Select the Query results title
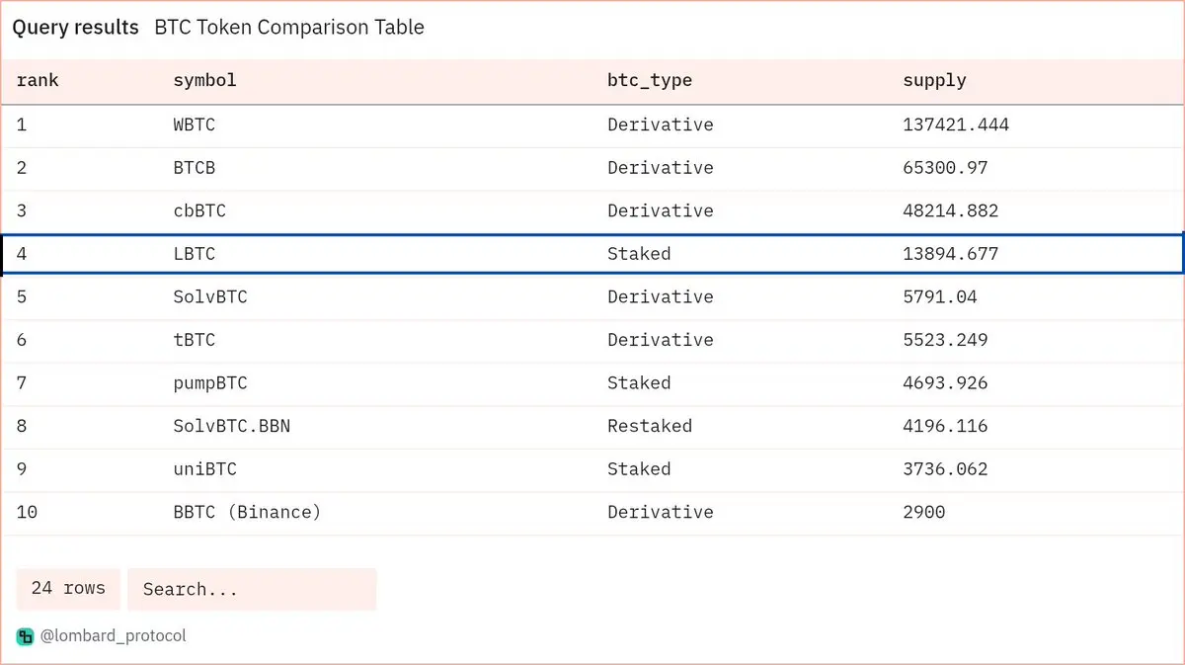1185x665 pixels. 75,28
